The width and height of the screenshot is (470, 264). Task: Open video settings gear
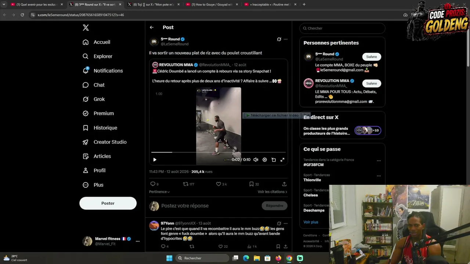point(265,160)
